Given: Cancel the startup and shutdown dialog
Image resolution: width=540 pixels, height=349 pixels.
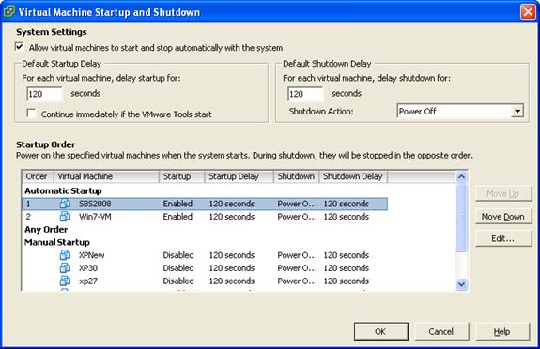Looking at the screenshot, I should coord(441,331).
